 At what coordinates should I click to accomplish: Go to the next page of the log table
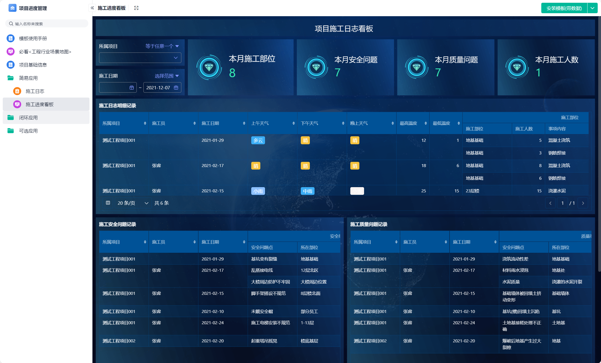[583, 203]
